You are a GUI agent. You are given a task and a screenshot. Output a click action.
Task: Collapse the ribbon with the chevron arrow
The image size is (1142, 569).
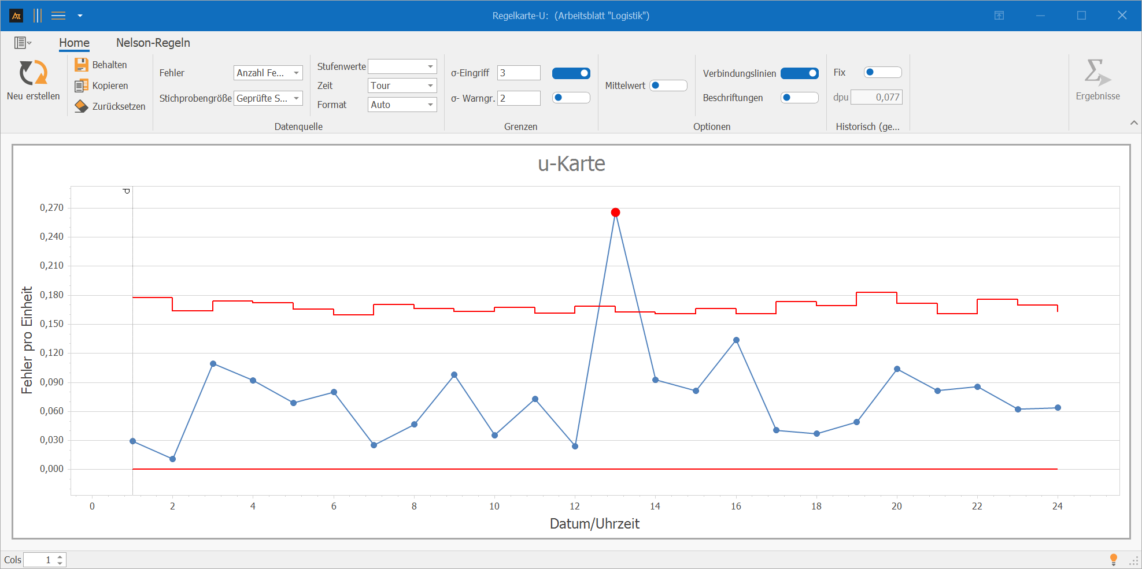pos(1134,122)
